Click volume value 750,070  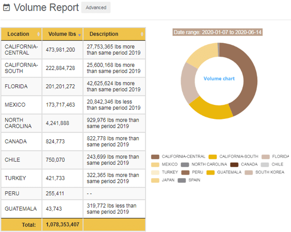coord(55,160)
